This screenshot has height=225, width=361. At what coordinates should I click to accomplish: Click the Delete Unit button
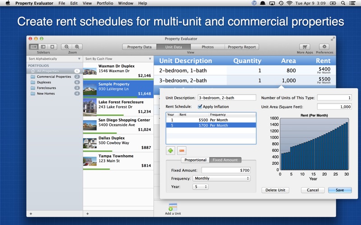pos(275,190)
